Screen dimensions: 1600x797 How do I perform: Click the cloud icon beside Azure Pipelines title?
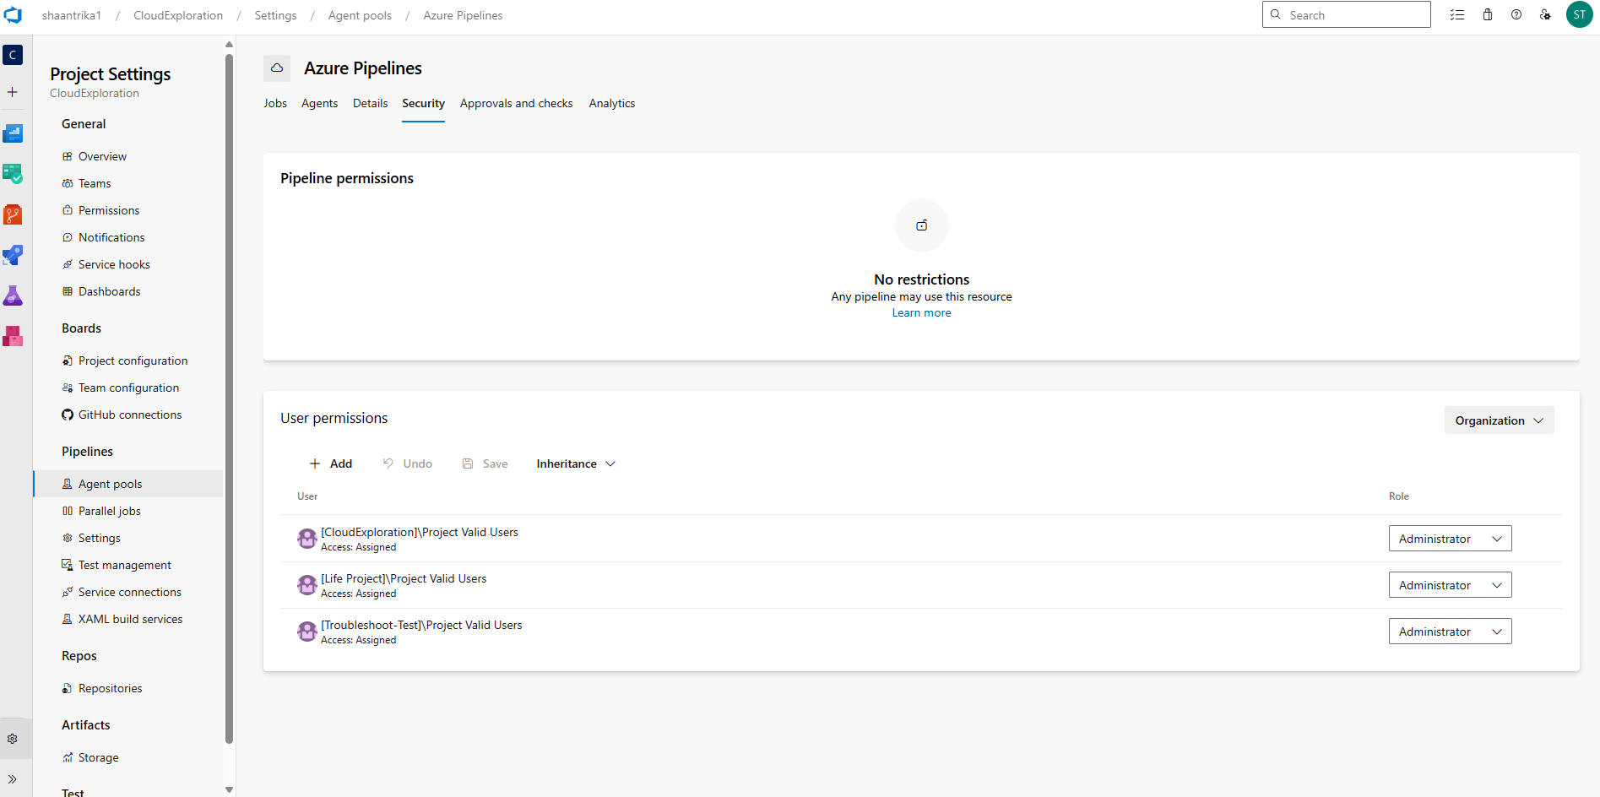click(x=277, y=68)
